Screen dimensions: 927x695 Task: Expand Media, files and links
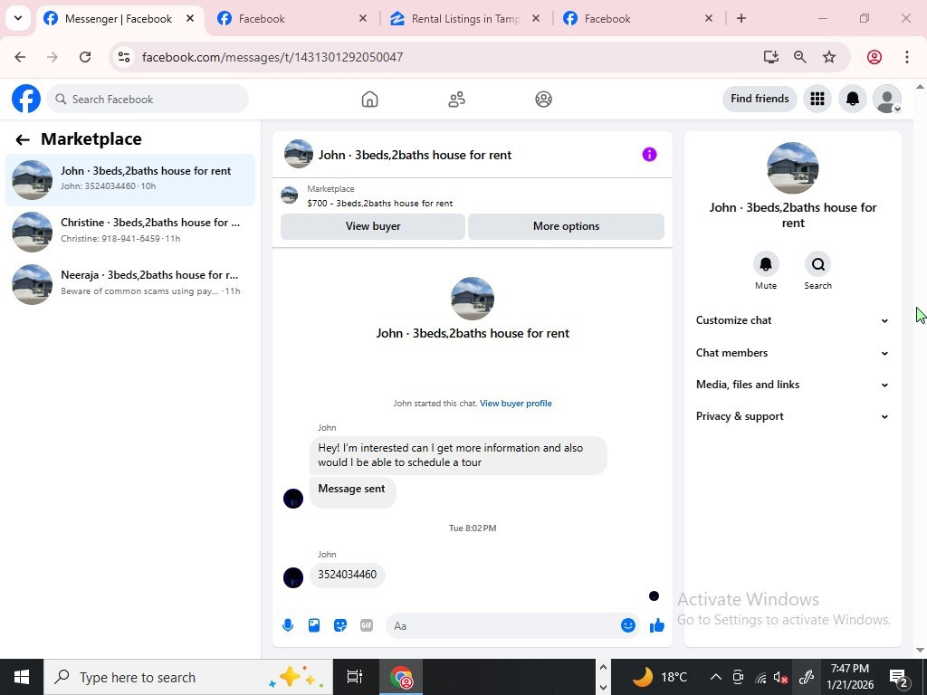pos(792,385)
